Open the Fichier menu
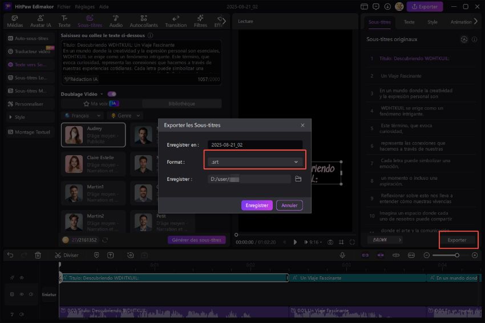Viewport: 485px width, 323px height. 65,7
